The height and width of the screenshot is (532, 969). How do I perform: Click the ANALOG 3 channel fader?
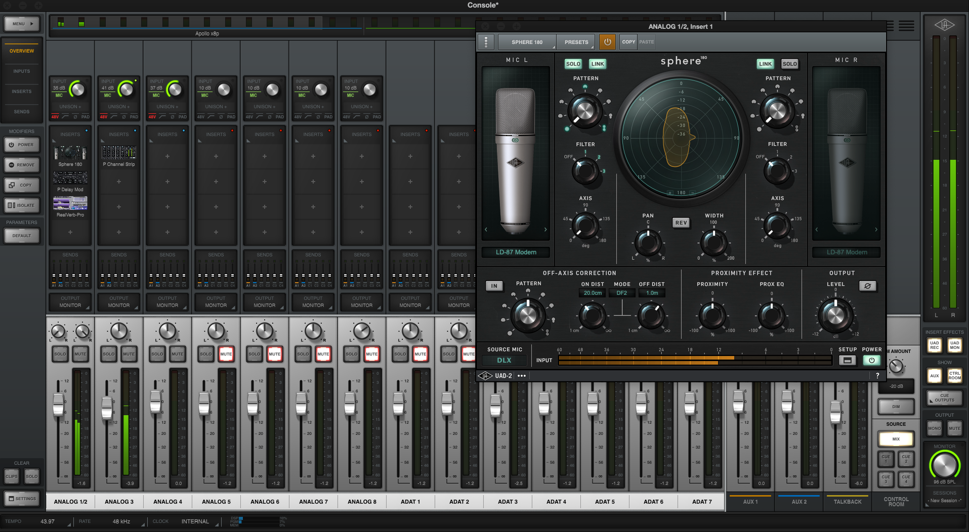click(x=107, y=408)
